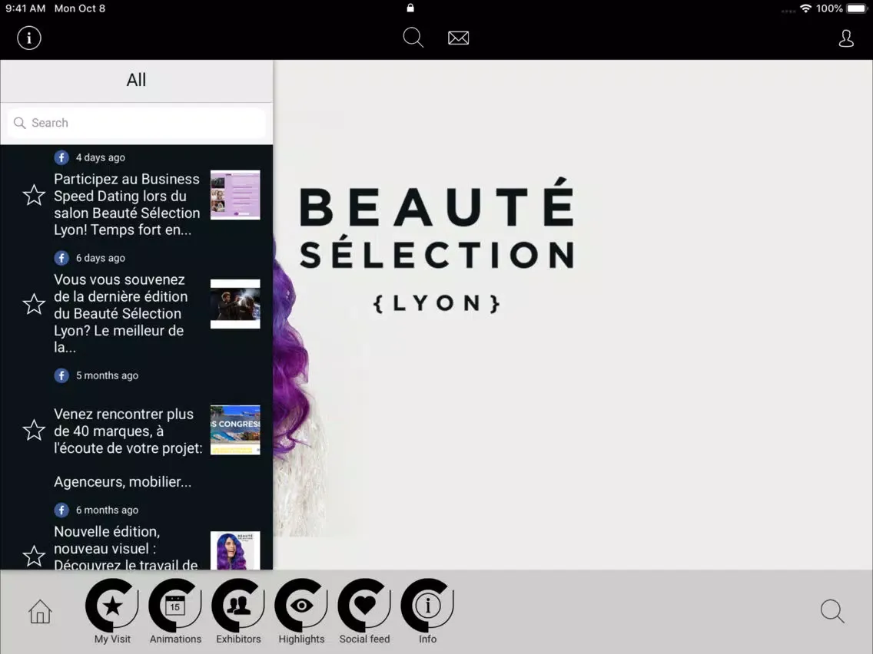
Task: Open the search icon at bottom right
Action: tap(832, 612)
